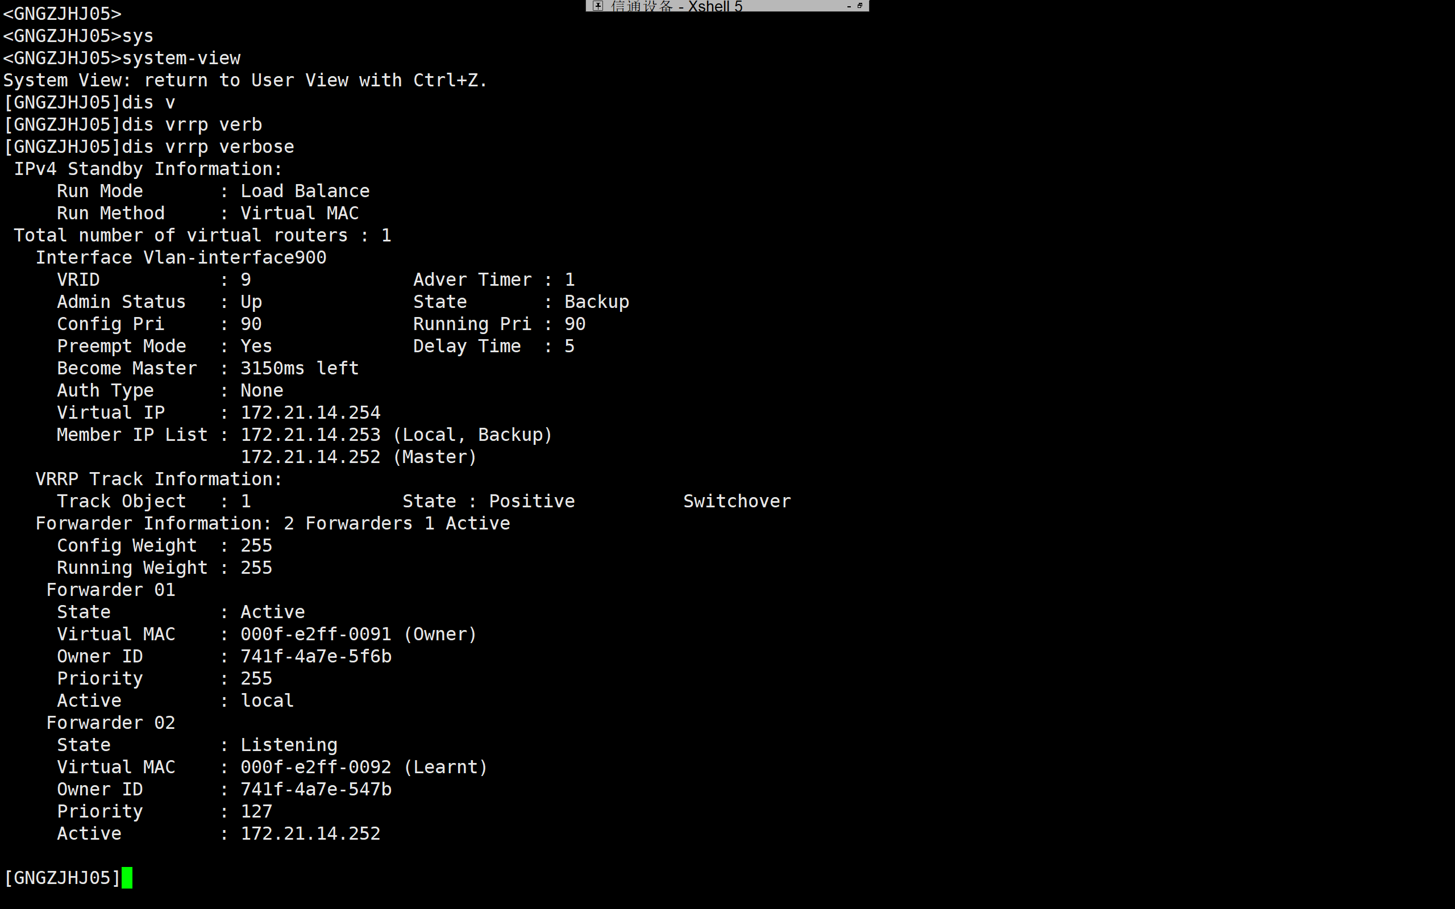Click the 'Listening' state value

click(289, 745)
